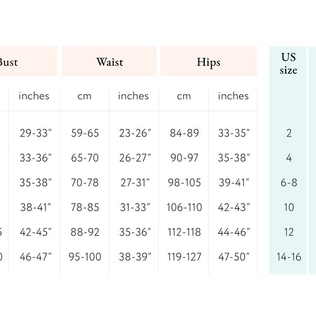Select waist cm value 78-85
The height and width of the screenshot is (316, 316).
click(85, 207)
